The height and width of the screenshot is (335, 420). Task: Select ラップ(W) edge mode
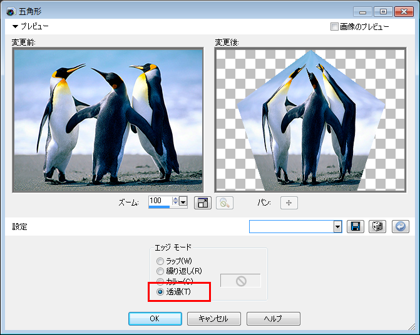coord(160,261)
